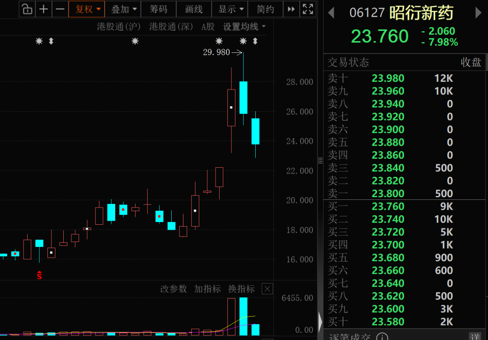Select 卖五 row price 23.880
The width and height of the screenshot is (488, 340).
(x=388, y=142)
